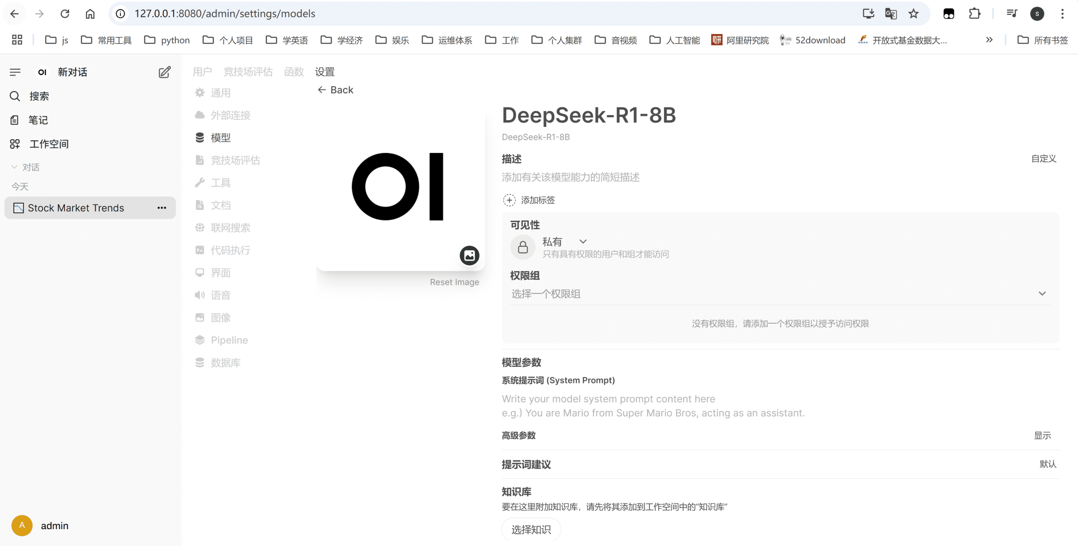The width and height of the screenshot is (1078, 546).
Task: Open 联网搜索 settings
Action: tap(223, 227)
